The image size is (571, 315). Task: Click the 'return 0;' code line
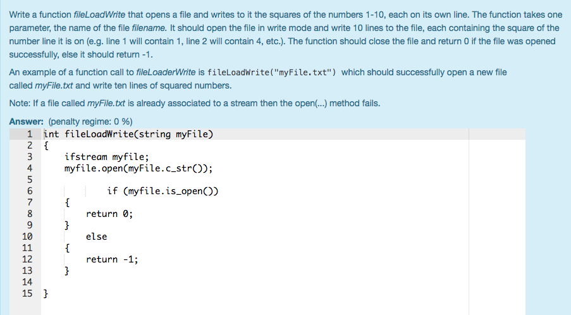pos(109,214)
